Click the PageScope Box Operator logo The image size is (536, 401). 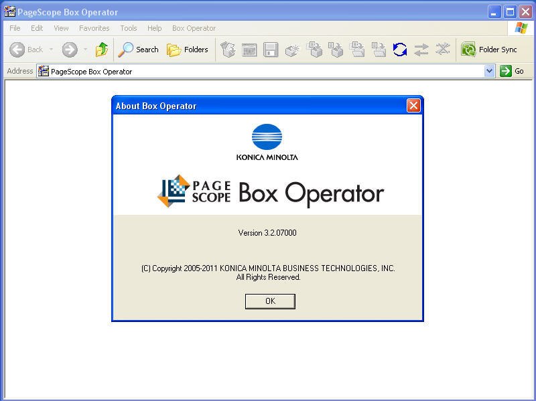pyautogui.click(x=271, y=191)
